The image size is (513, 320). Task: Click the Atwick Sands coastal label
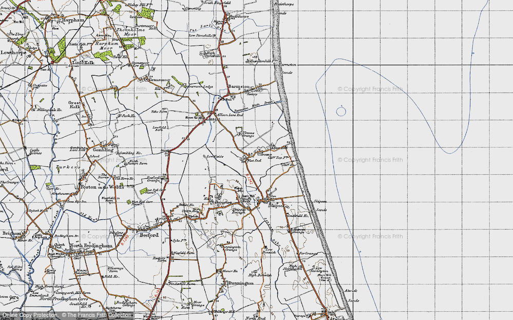(351, 295)
